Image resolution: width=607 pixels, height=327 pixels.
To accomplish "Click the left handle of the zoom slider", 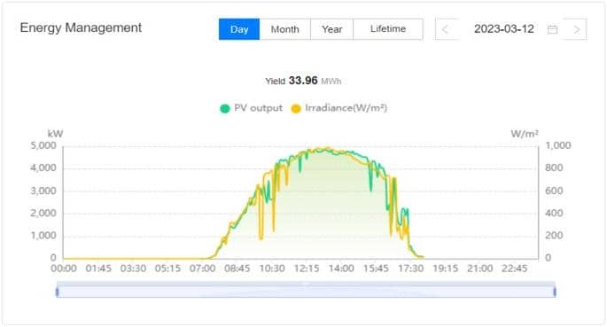I will coord(58,292).
